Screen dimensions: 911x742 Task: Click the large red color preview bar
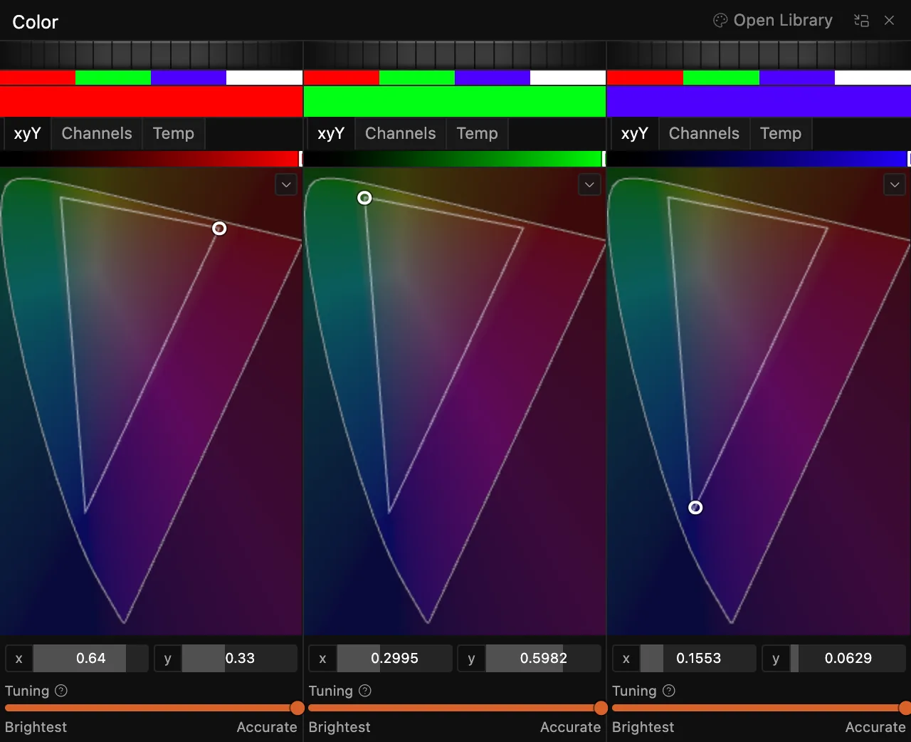151,101
